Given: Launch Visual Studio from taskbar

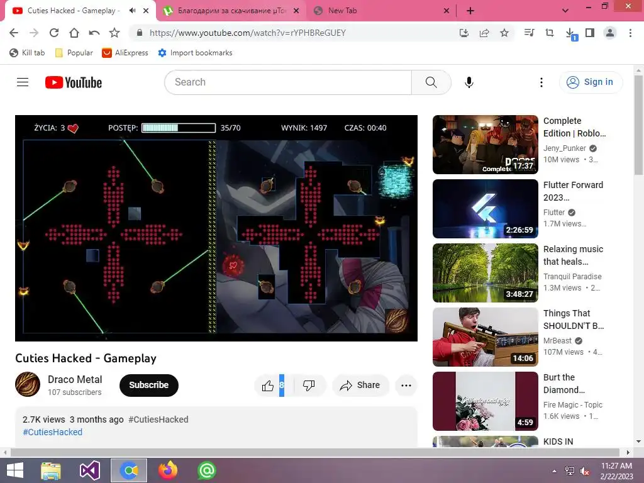Looking at the screenshot, I should [x=89, y=470].
